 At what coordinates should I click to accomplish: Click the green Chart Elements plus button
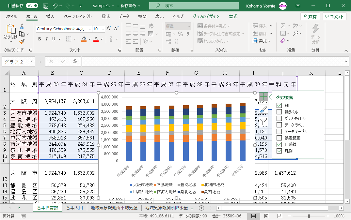click(264, 97)
